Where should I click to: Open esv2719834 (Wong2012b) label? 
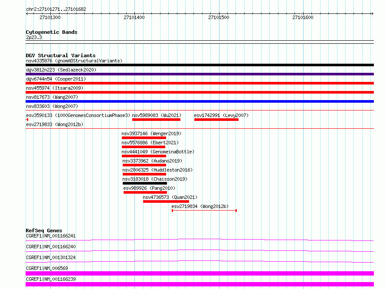coord(200,206)
